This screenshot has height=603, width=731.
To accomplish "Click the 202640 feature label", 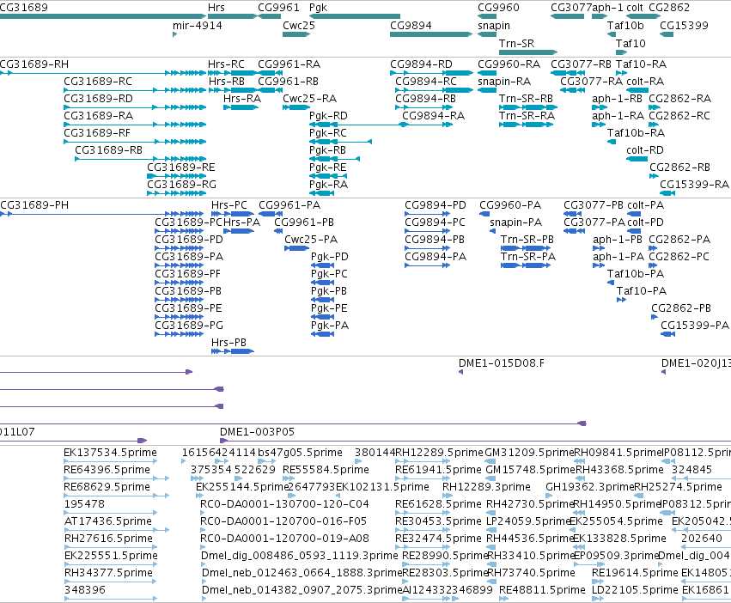I will [x=702, y=539].
